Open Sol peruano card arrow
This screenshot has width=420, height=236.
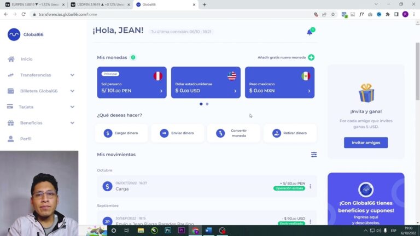pos(161,91)
